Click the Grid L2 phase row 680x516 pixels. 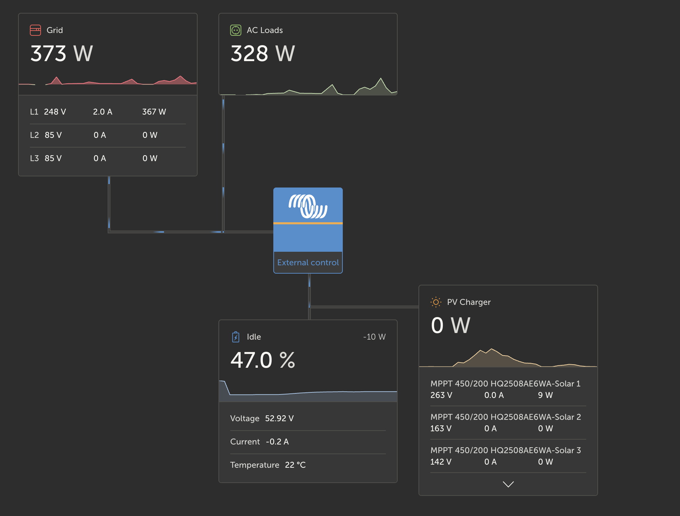[x=108, y=135]
